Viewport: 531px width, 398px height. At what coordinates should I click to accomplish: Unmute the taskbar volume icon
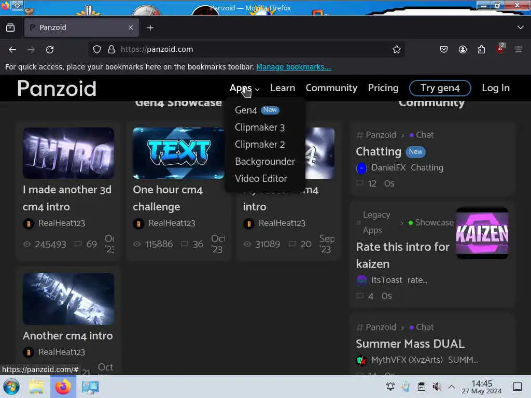point(437,387)
